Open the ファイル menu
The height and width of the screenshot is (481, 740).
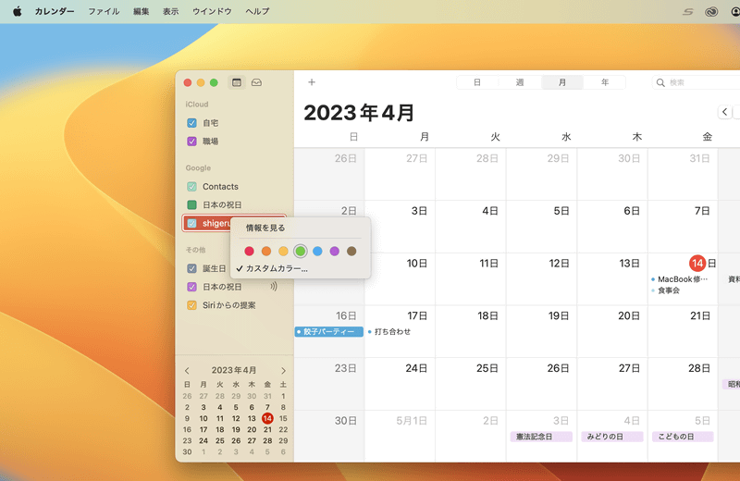pyautogui.click(x=104, y=11)
